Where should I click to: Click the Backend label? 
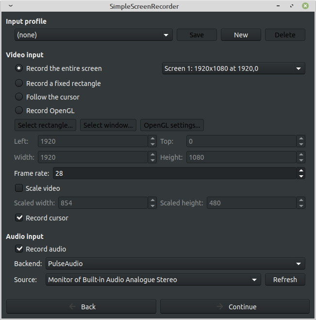point(28,264)
